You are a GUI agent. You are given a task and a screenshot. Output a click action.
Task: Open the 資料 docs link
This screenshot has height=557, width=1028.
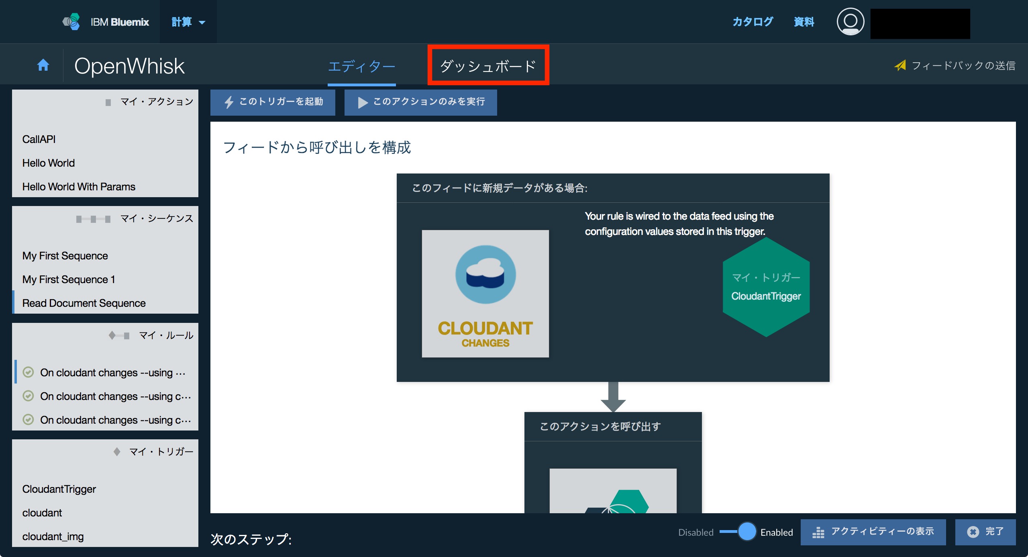click(x=804, y=22)
